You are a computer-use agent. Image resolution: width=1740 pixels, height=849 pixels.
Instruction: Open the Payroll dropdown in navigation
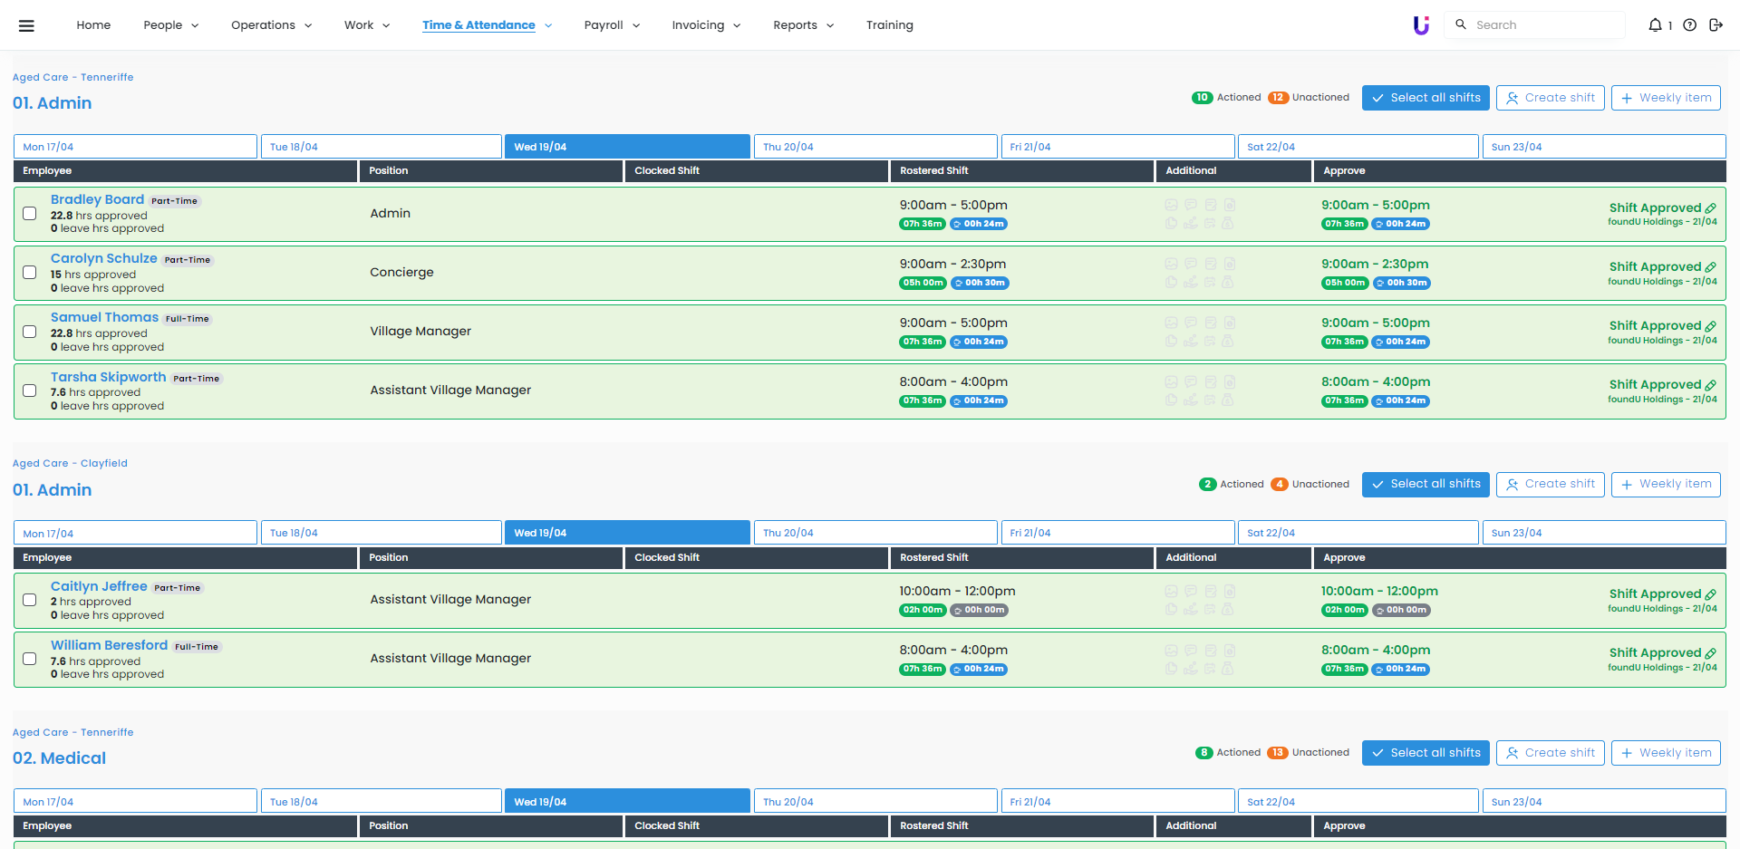pos(612,25)
